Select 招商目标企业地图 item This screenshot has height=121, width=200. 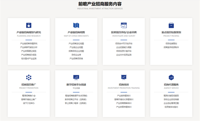(76, 51)
